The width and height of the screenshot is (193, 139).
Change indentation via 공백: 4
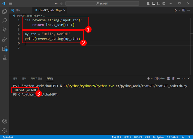pos(128,137)
